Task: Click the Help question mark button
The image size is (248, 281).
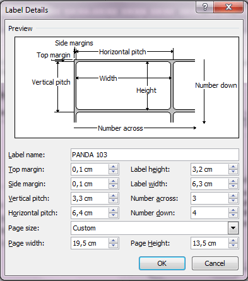Action: tap(205, 8)
